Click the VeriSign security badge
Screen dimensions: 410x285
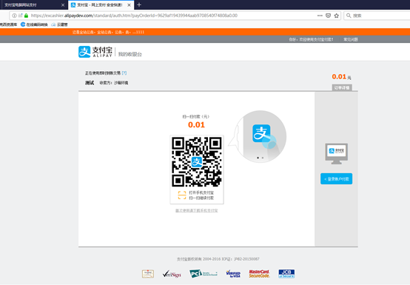tap(172, 274)
